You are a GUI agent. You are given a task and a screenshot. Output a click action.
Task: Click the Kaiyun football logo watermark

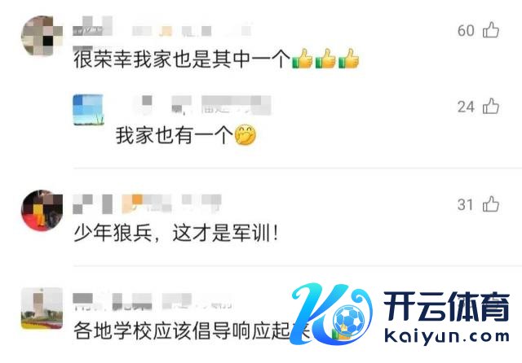[332, 314]
